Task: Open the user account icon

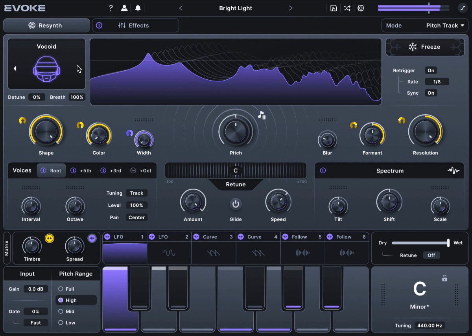Action: click(x=124, y=8)
